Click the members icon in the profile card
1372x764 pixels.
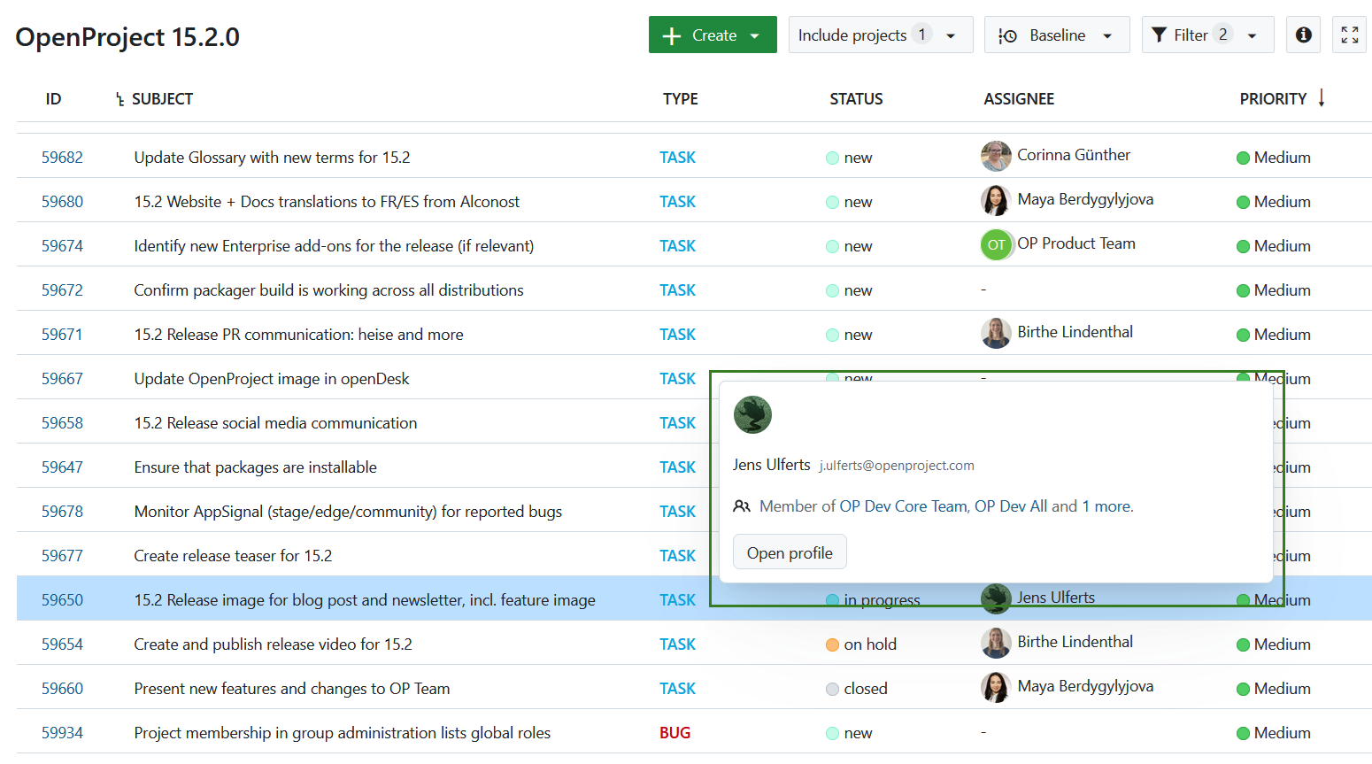coord(742,505)
